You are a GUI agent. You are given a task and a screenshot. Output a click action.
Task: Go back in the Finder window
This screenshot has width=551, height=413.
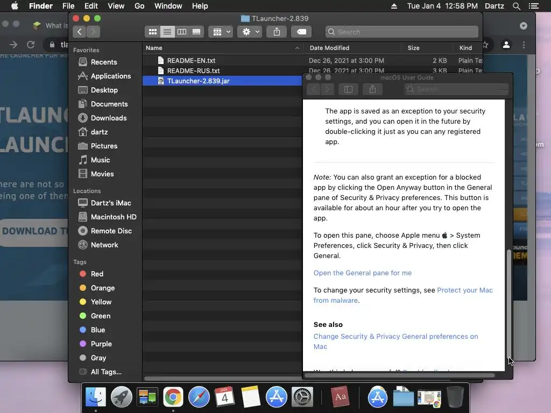(x=80, y=32)
